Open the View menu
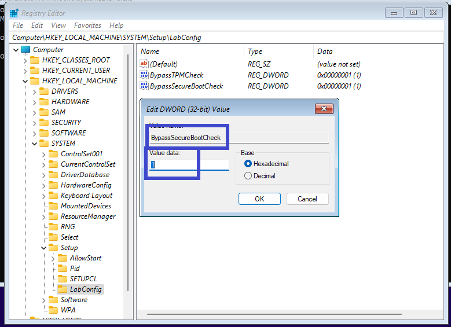 point(58,25)
